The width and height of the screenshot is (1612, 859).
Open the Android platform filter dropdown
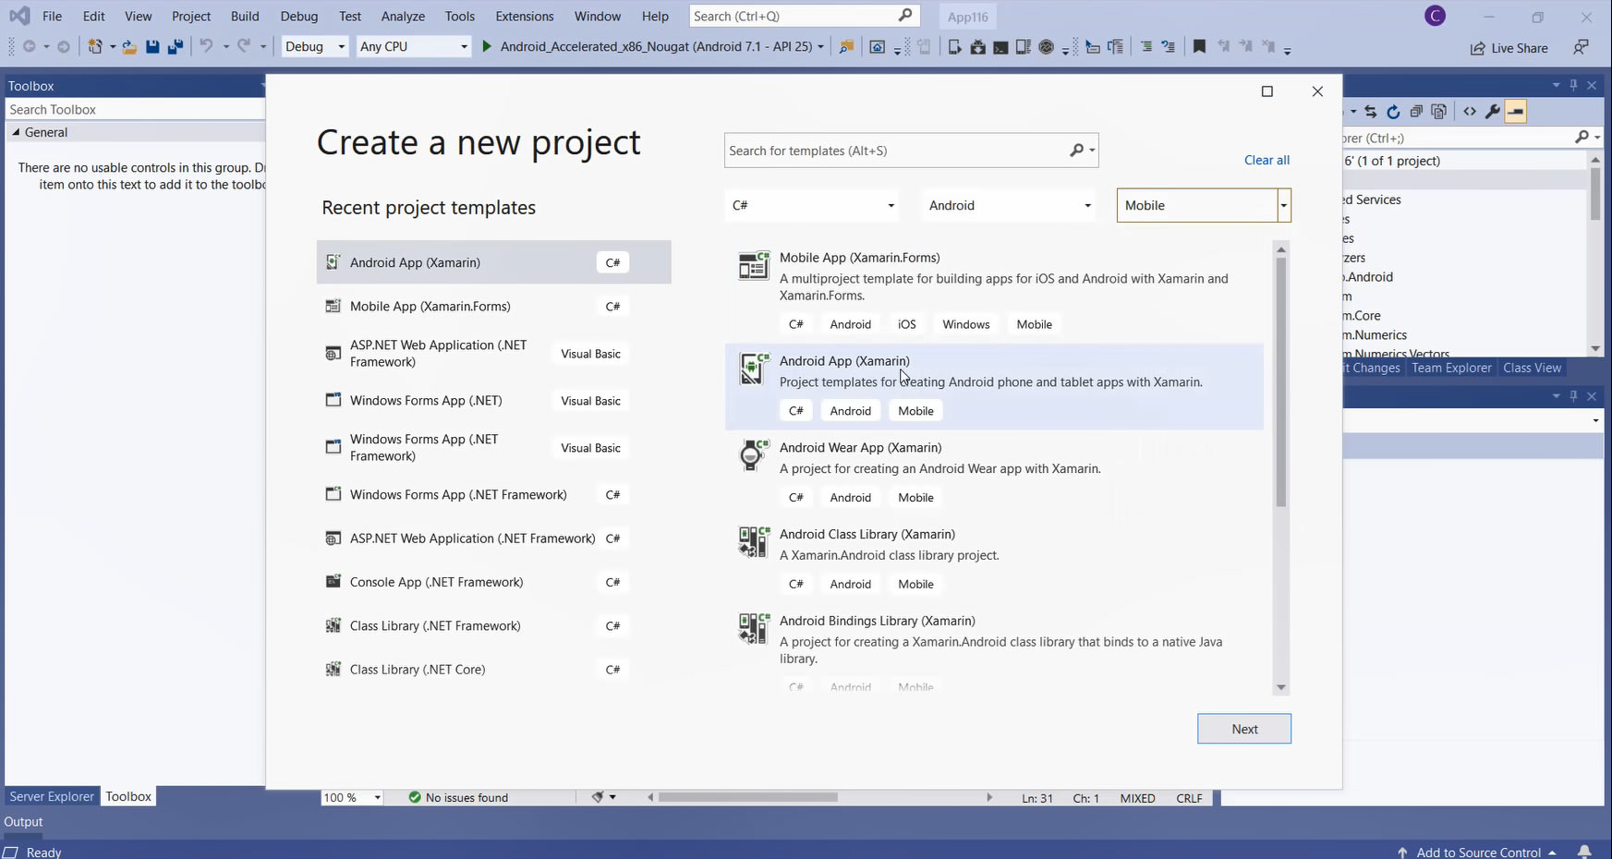tap(1010, 205)
